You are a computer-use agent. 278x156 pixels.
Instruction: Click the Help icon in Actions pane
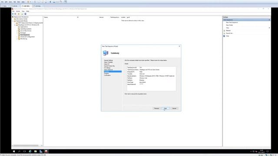point(224,36)
